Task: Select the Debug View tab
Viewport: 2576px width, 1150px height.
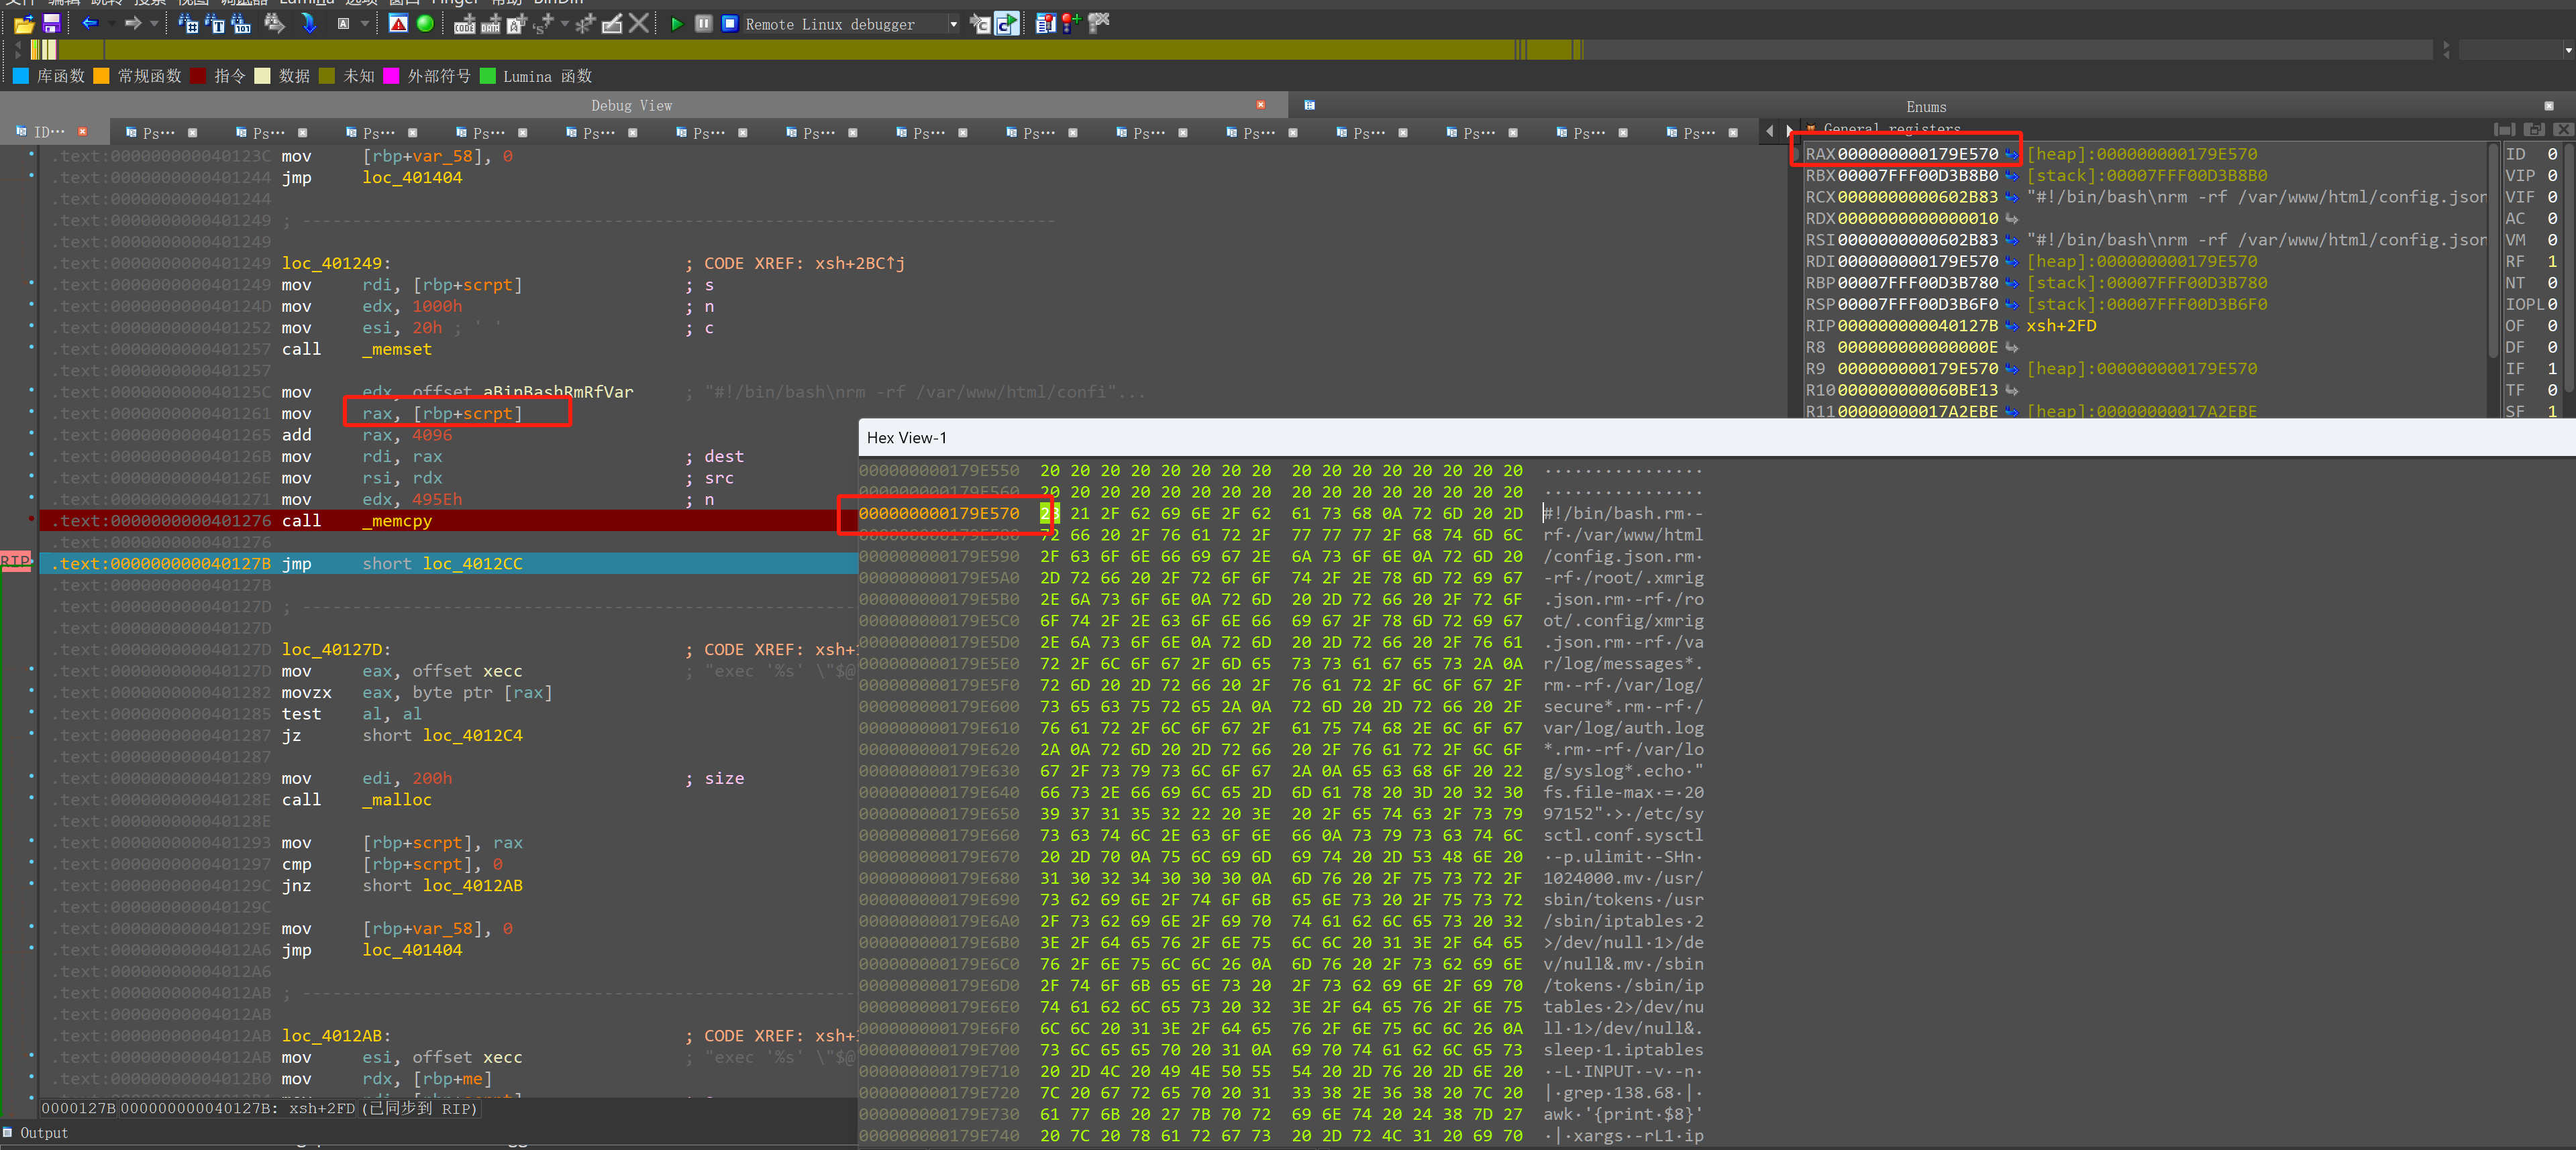Action: 631,106
